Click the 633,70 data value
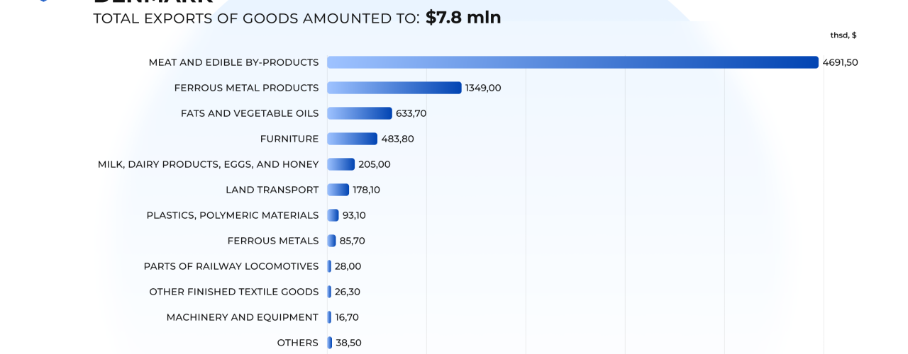908x354 pixels. pyautogui.click(x=411, y=113)
